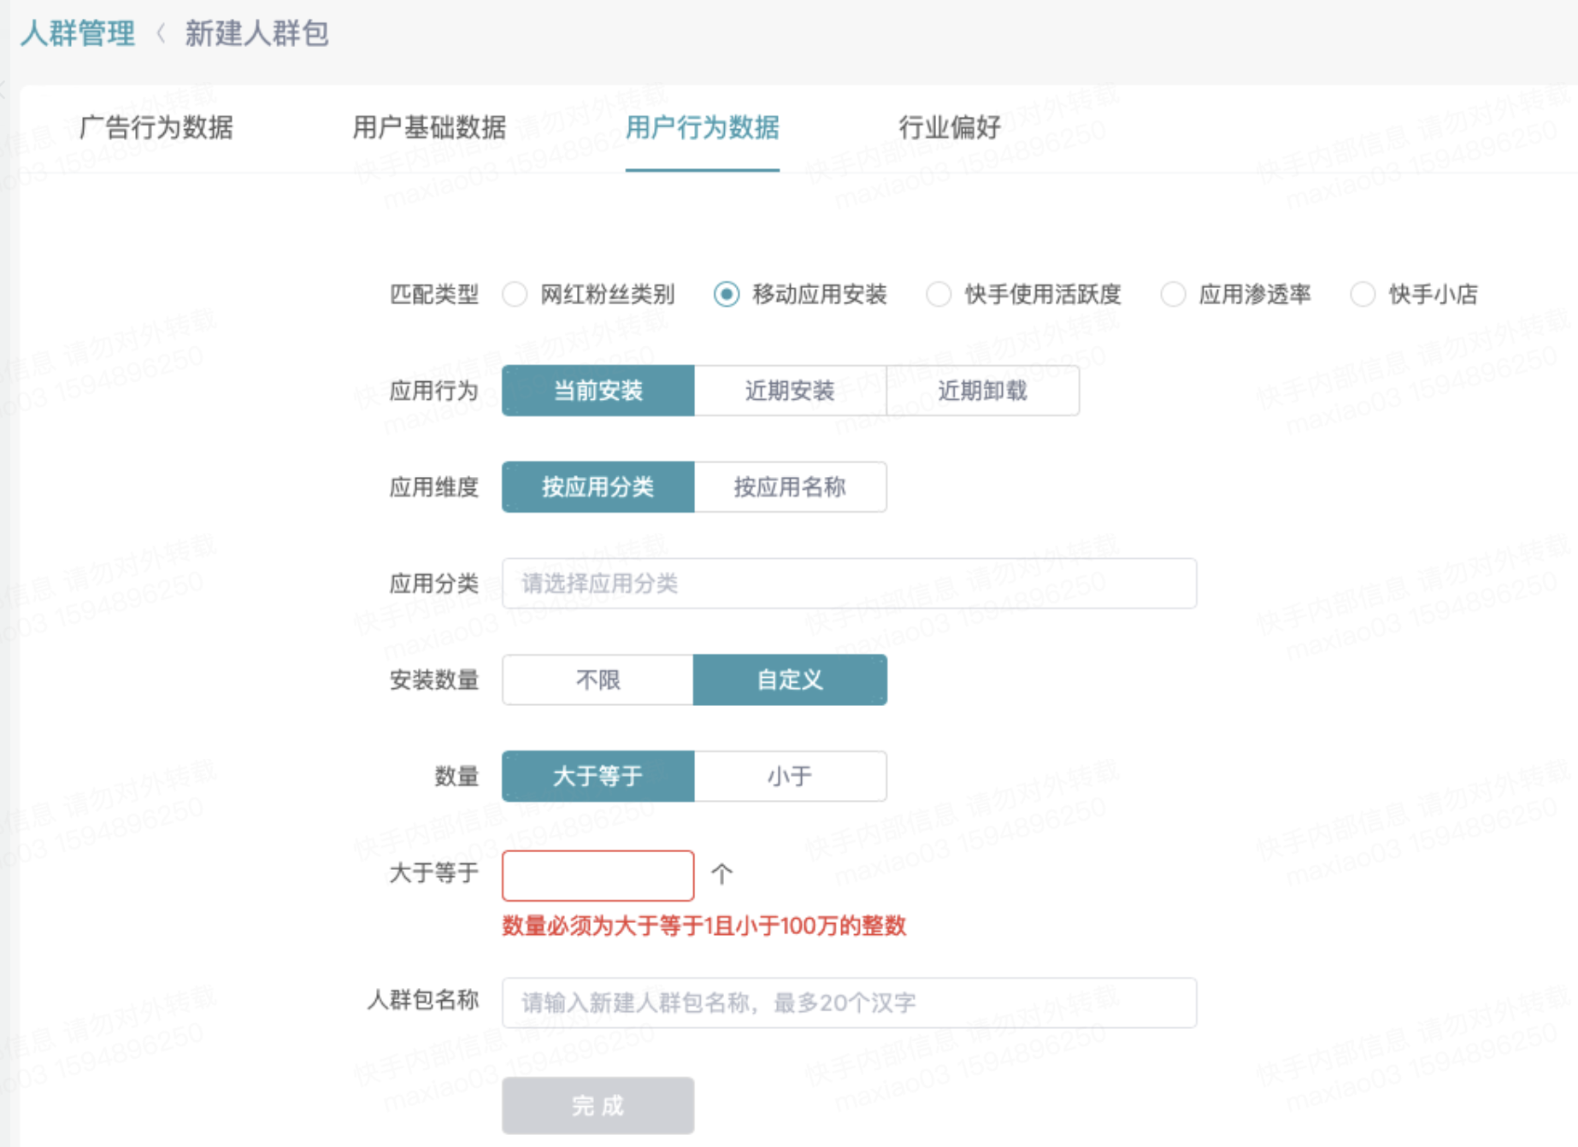The width and height of the screenshot is (1578, 1147).
Task: Click the 人群包名称 field label
Action: (422, 1000)
